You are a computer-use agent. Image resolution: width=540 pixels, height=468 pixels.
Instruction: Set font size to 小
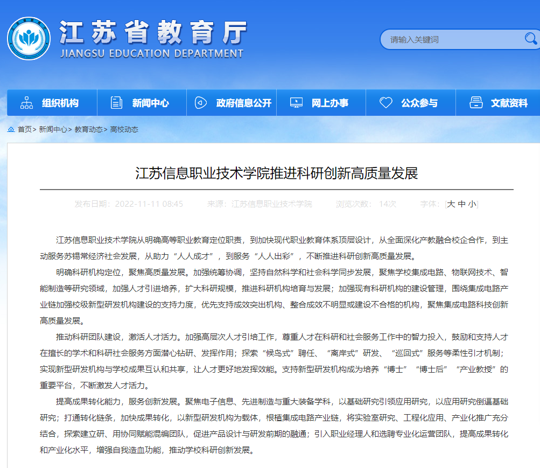point(472,204)
